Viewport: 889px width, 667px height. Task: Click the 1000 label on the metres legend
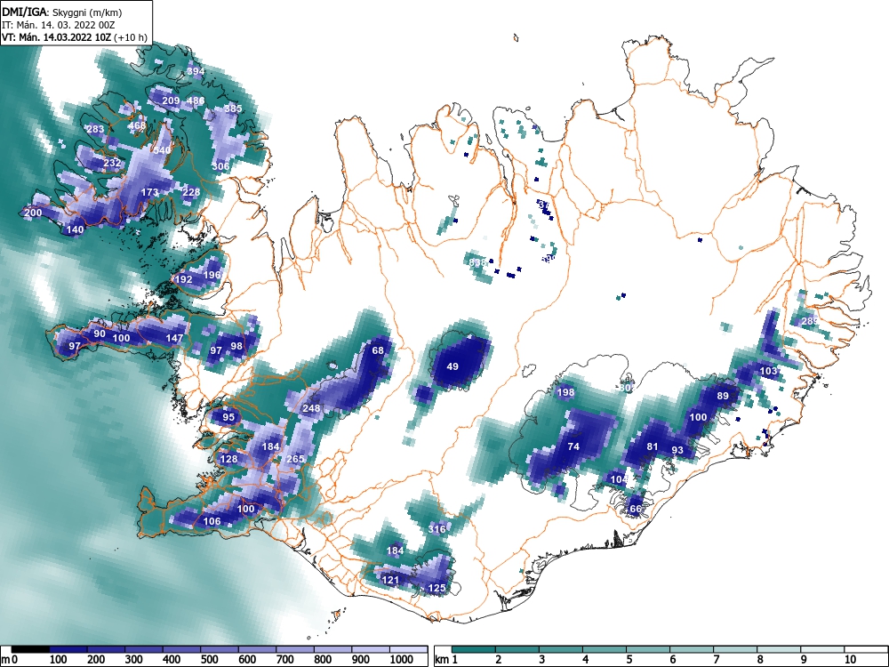tap(402, 660)
